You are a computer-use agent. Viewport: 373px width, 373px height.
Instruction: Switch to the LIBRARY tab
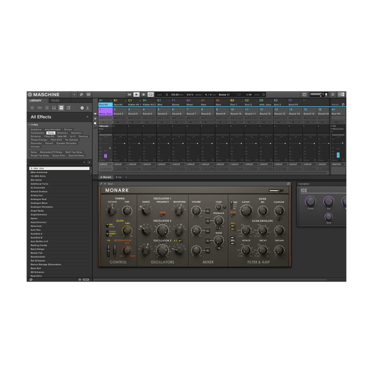click(x=35, y=100)
